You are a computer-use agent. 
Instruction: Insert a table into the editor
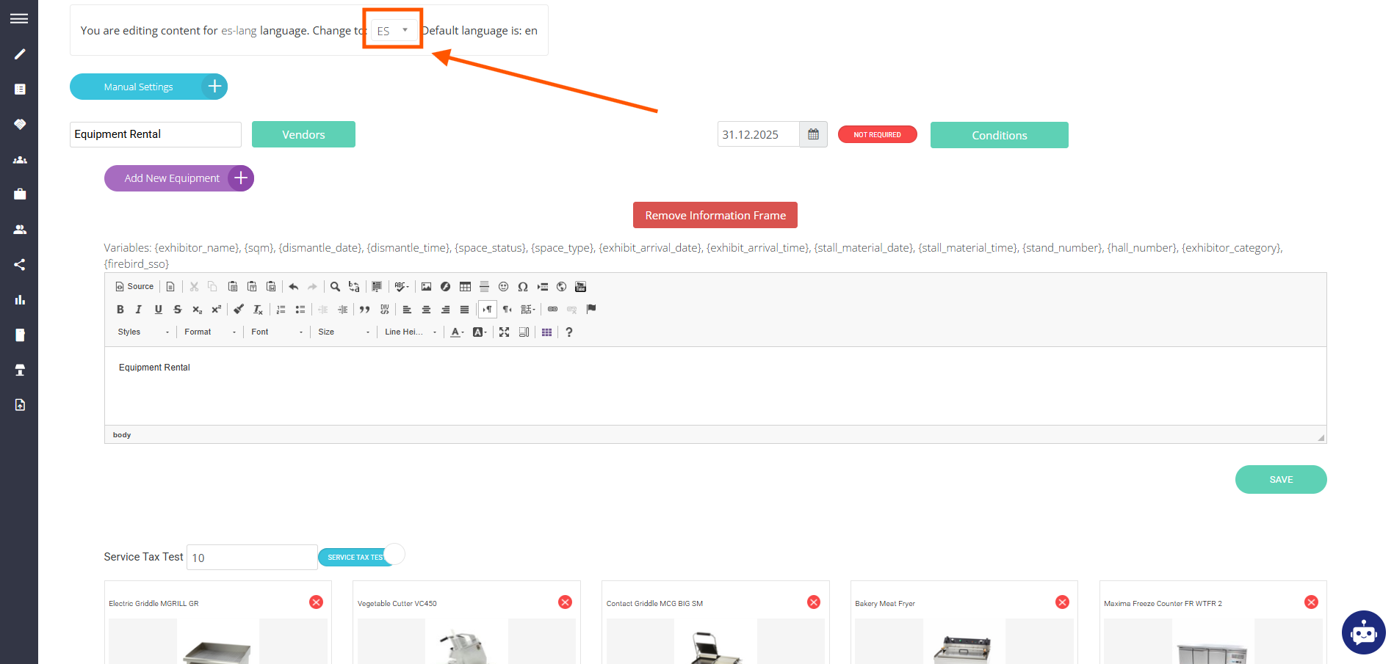coord(465,287)
